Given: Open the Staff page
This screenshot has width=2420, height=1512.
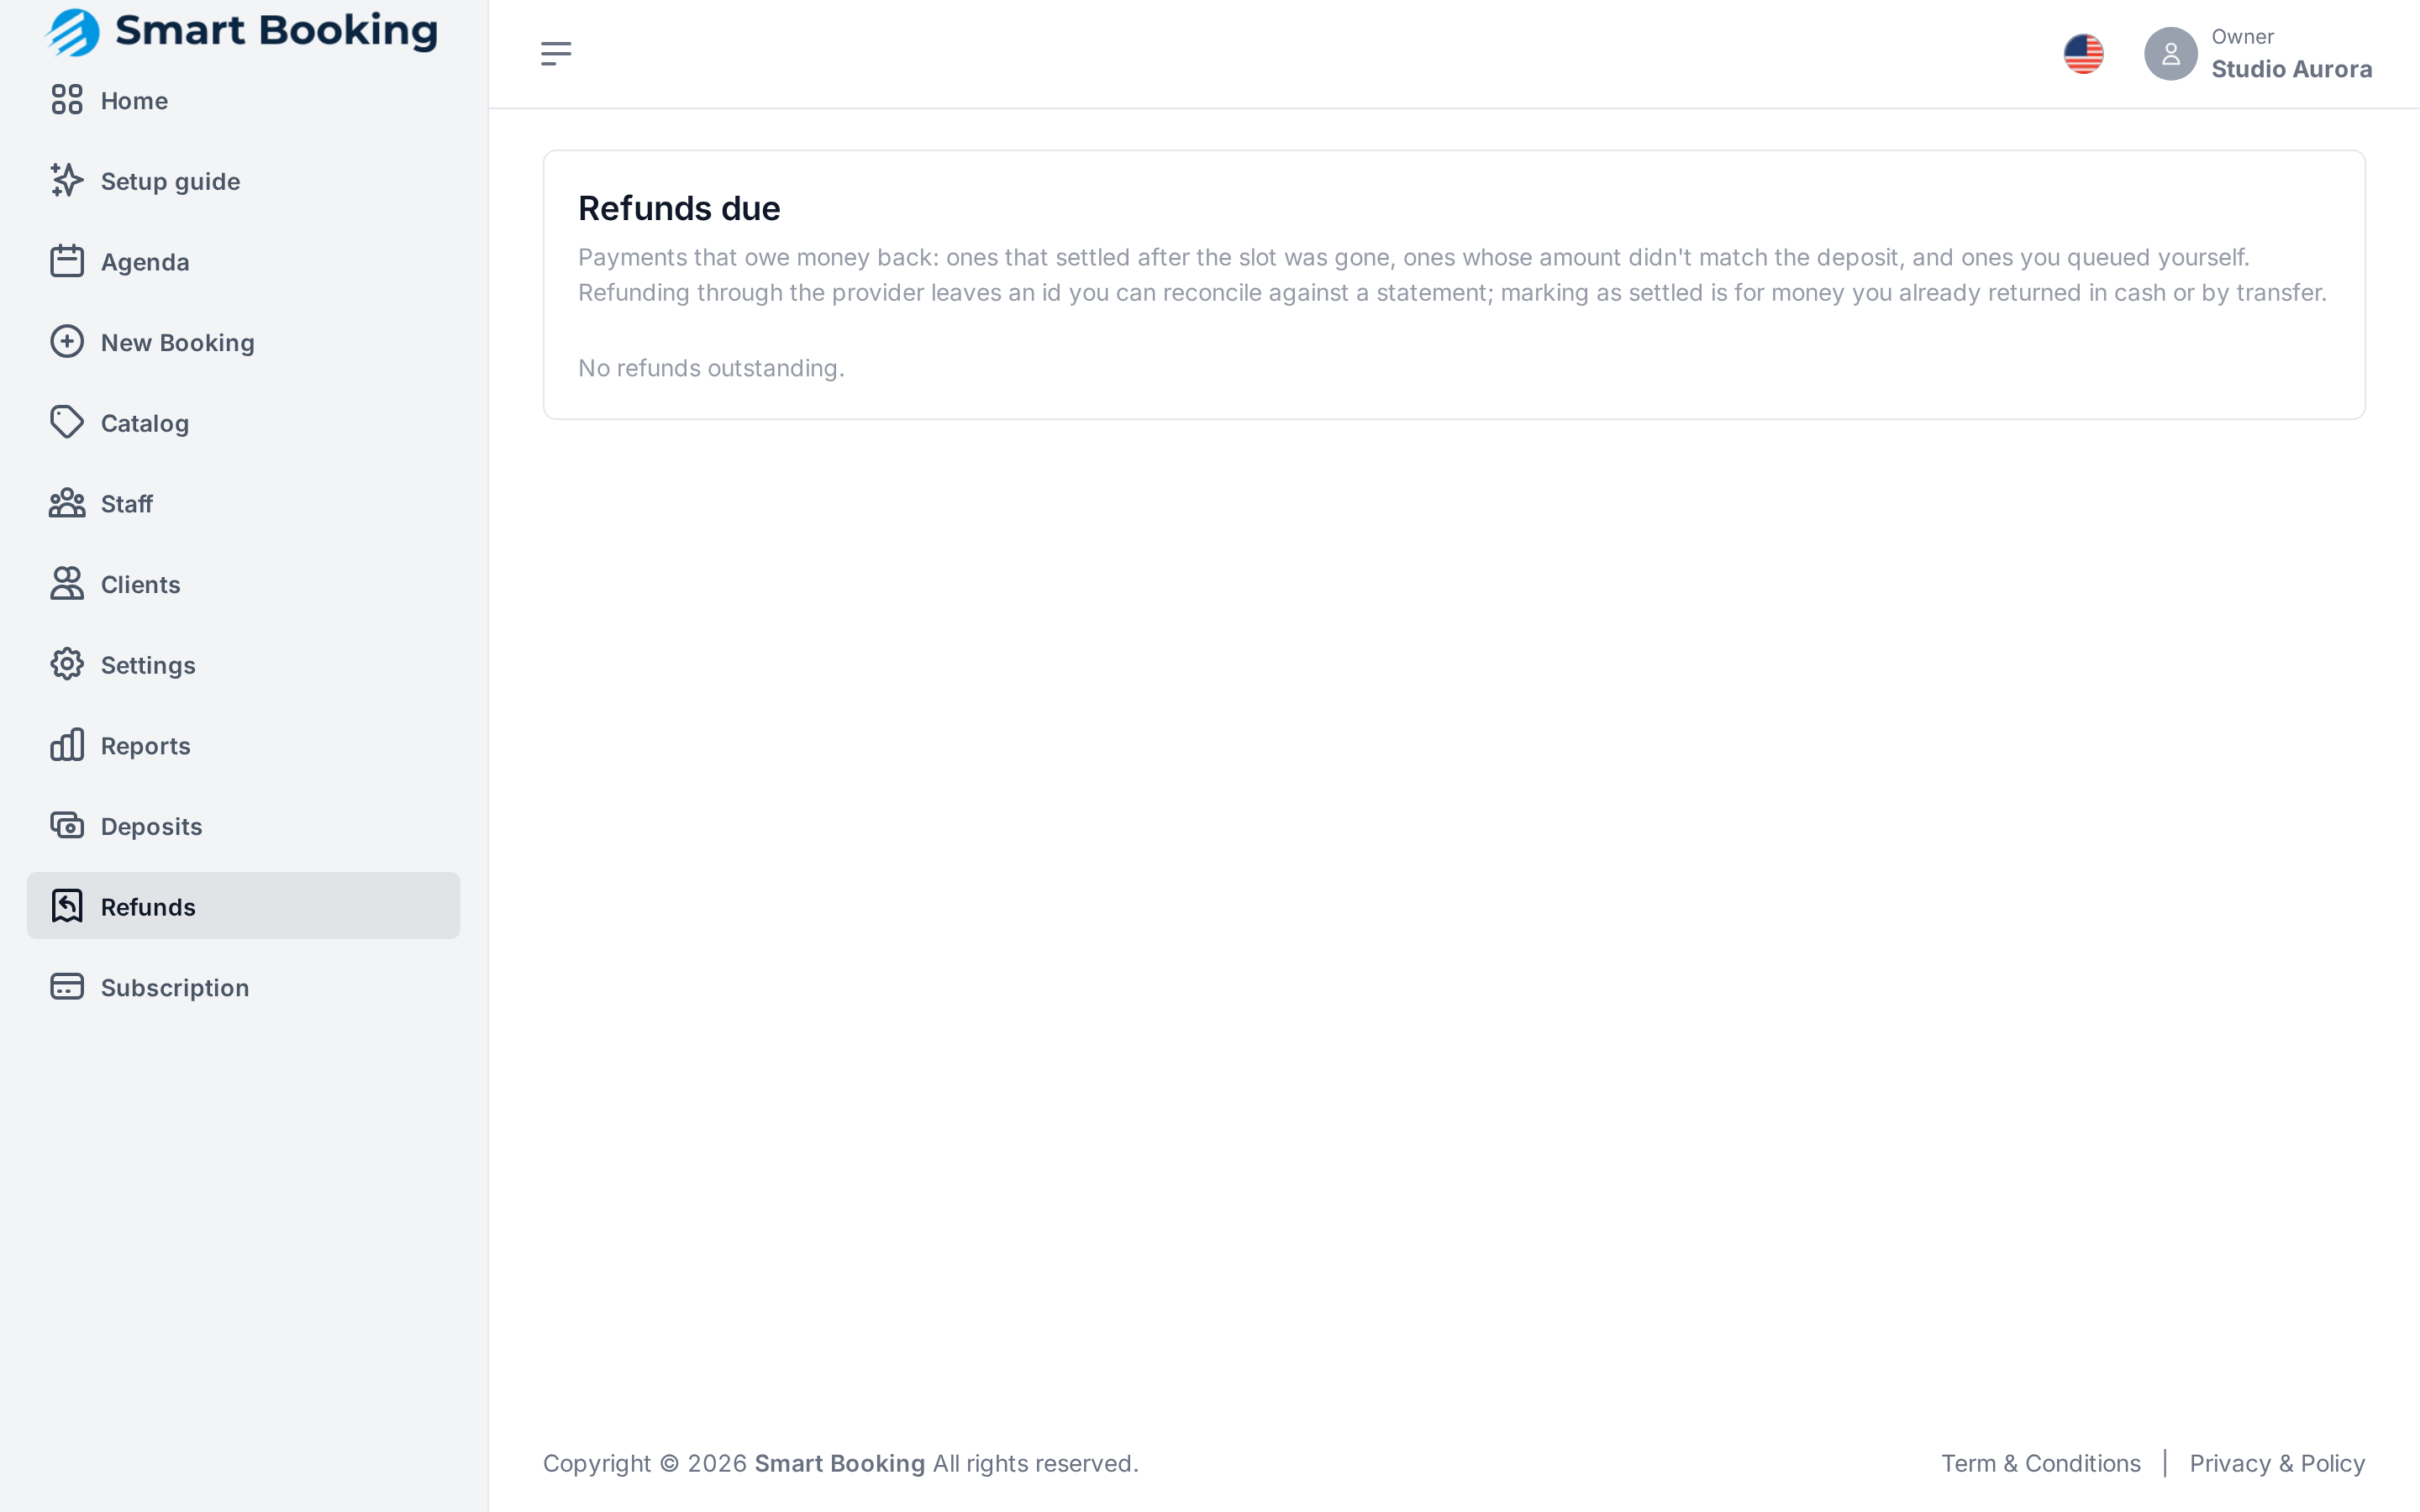Looking at the screenshot, I should pos(127,504).
